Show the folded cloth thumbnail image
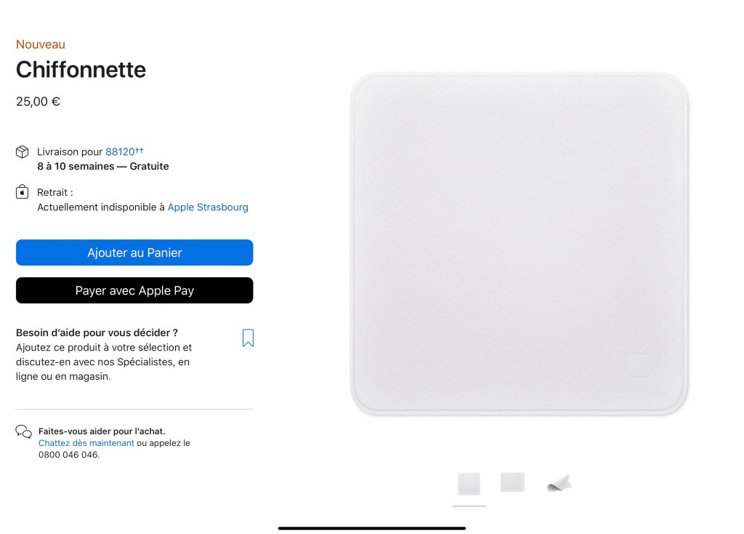The height and width of the screenshot is (534, 744). click(x=559, y=484)
